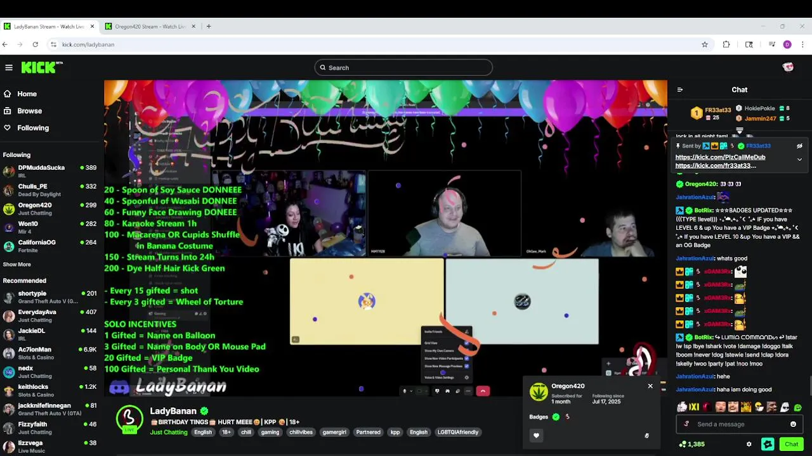Screen dimensions: 812x456
Task: Go back in browser
Action: coord(5,44)
